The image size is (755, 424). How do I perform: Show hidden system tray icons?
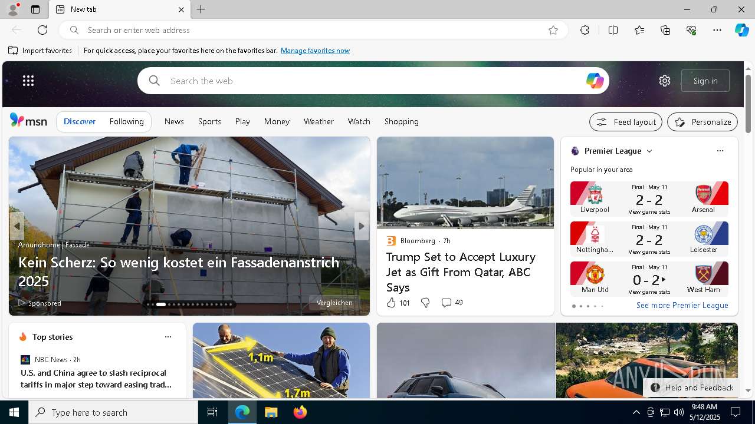636,412
